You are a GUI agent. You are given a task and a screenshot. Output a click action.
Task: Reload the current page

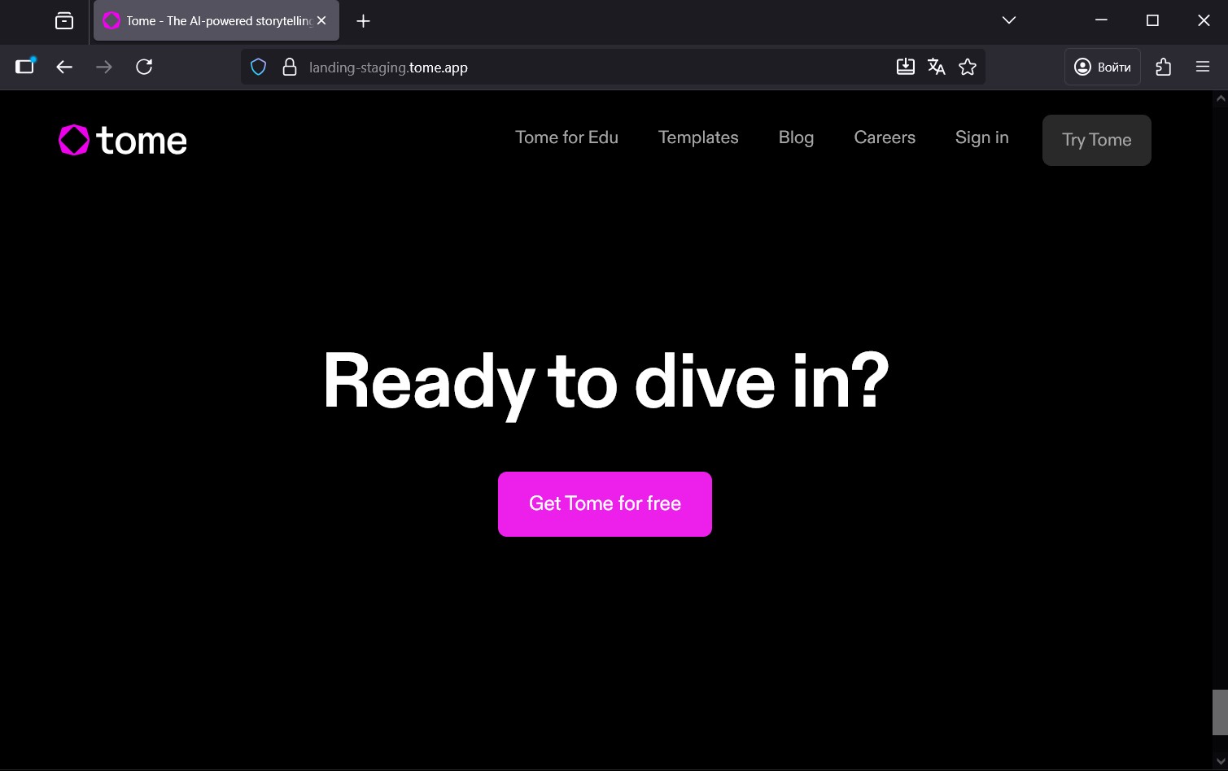[144, 67]
